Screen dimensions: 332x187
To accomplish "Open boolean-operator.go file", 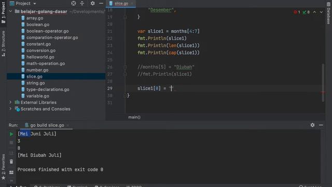I will tap(48, 31).
